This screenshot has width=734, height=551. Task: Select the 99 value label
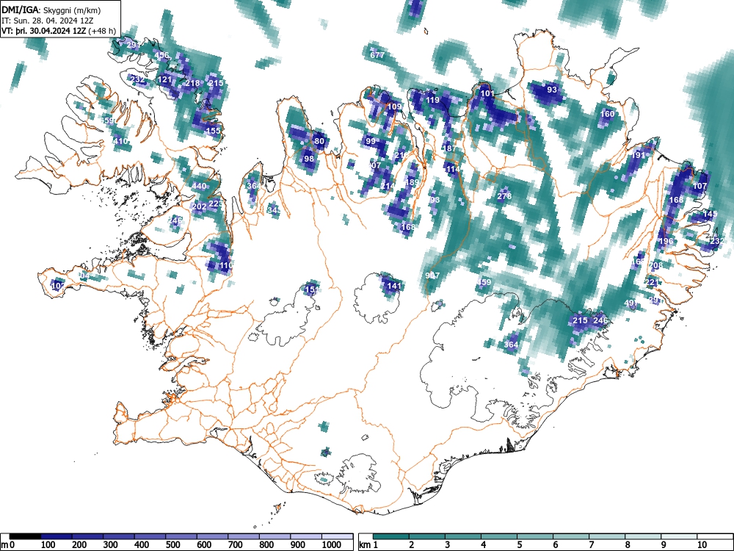pyautogui.click(x=371, y=141)
